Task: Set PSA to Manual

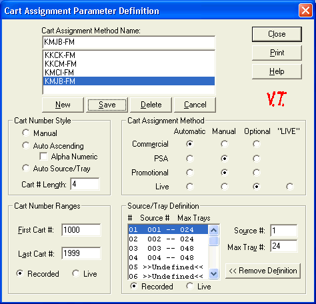Action: [x=225, y=159]
